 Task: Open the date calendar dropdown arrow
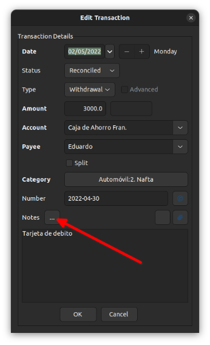(x=110, y=52)
